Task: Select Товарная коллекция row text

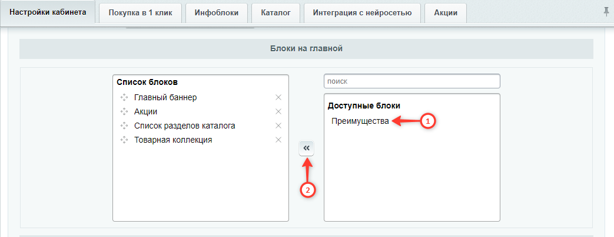Action: point(173,140)
